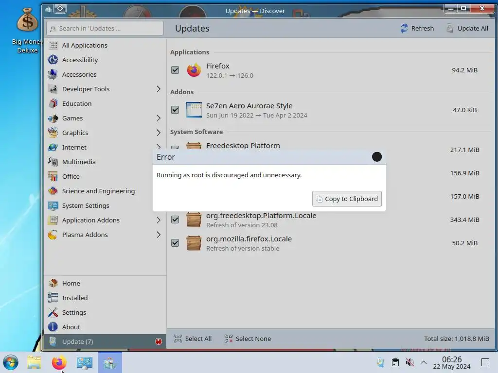
Task: Click the 94.2 MiB size of Firefox
Action: [464, 70]
